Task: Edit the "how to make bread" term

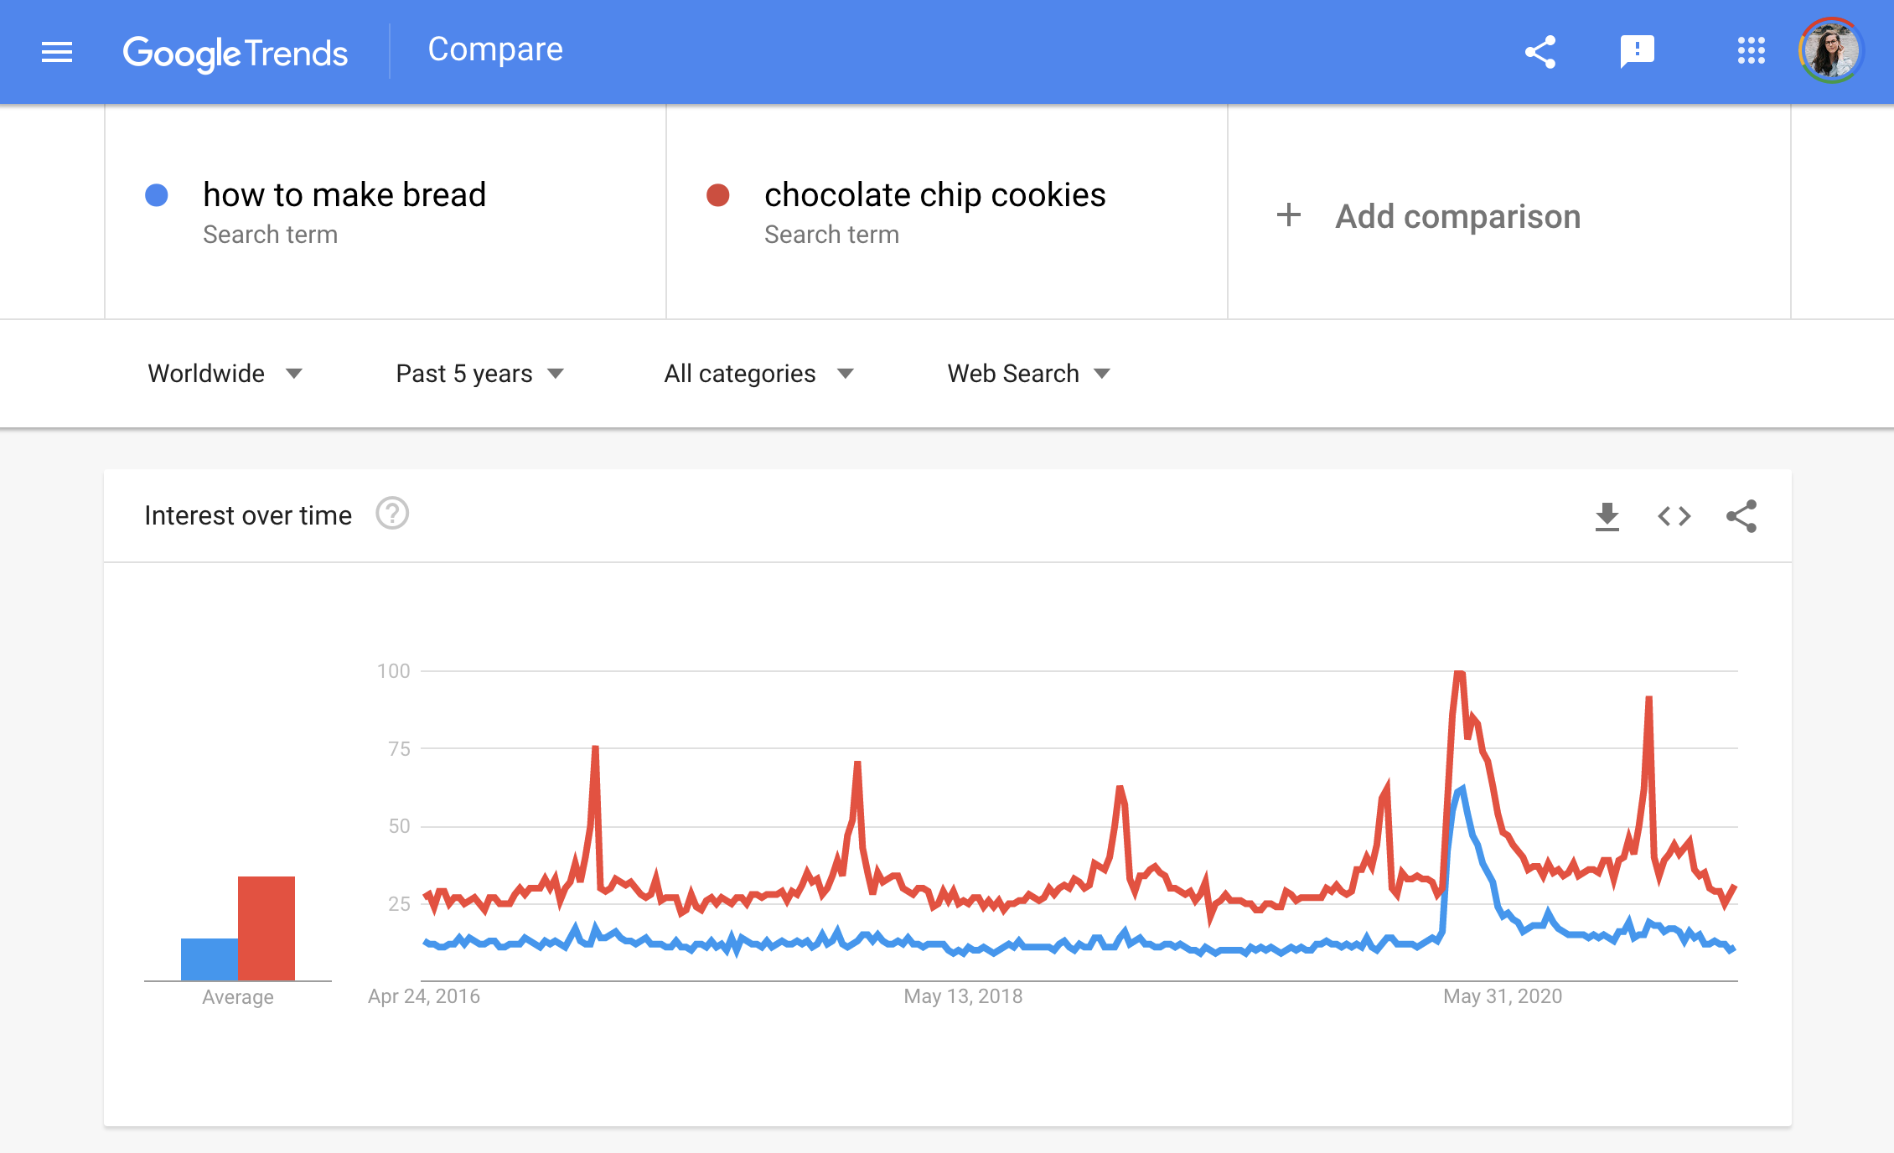Action: [x=344, y=195]
